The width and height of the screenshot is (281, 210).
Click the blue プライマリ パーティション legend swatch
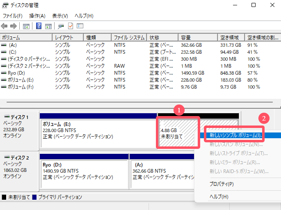[34, 197]
